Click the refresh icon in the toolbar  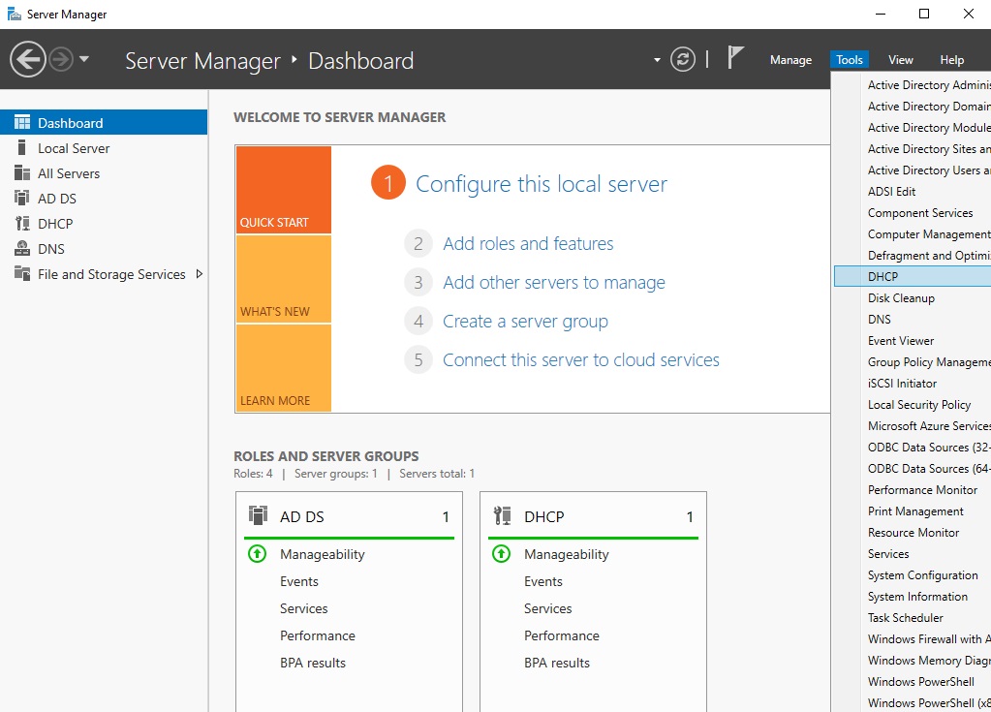(x=683, y=59)
